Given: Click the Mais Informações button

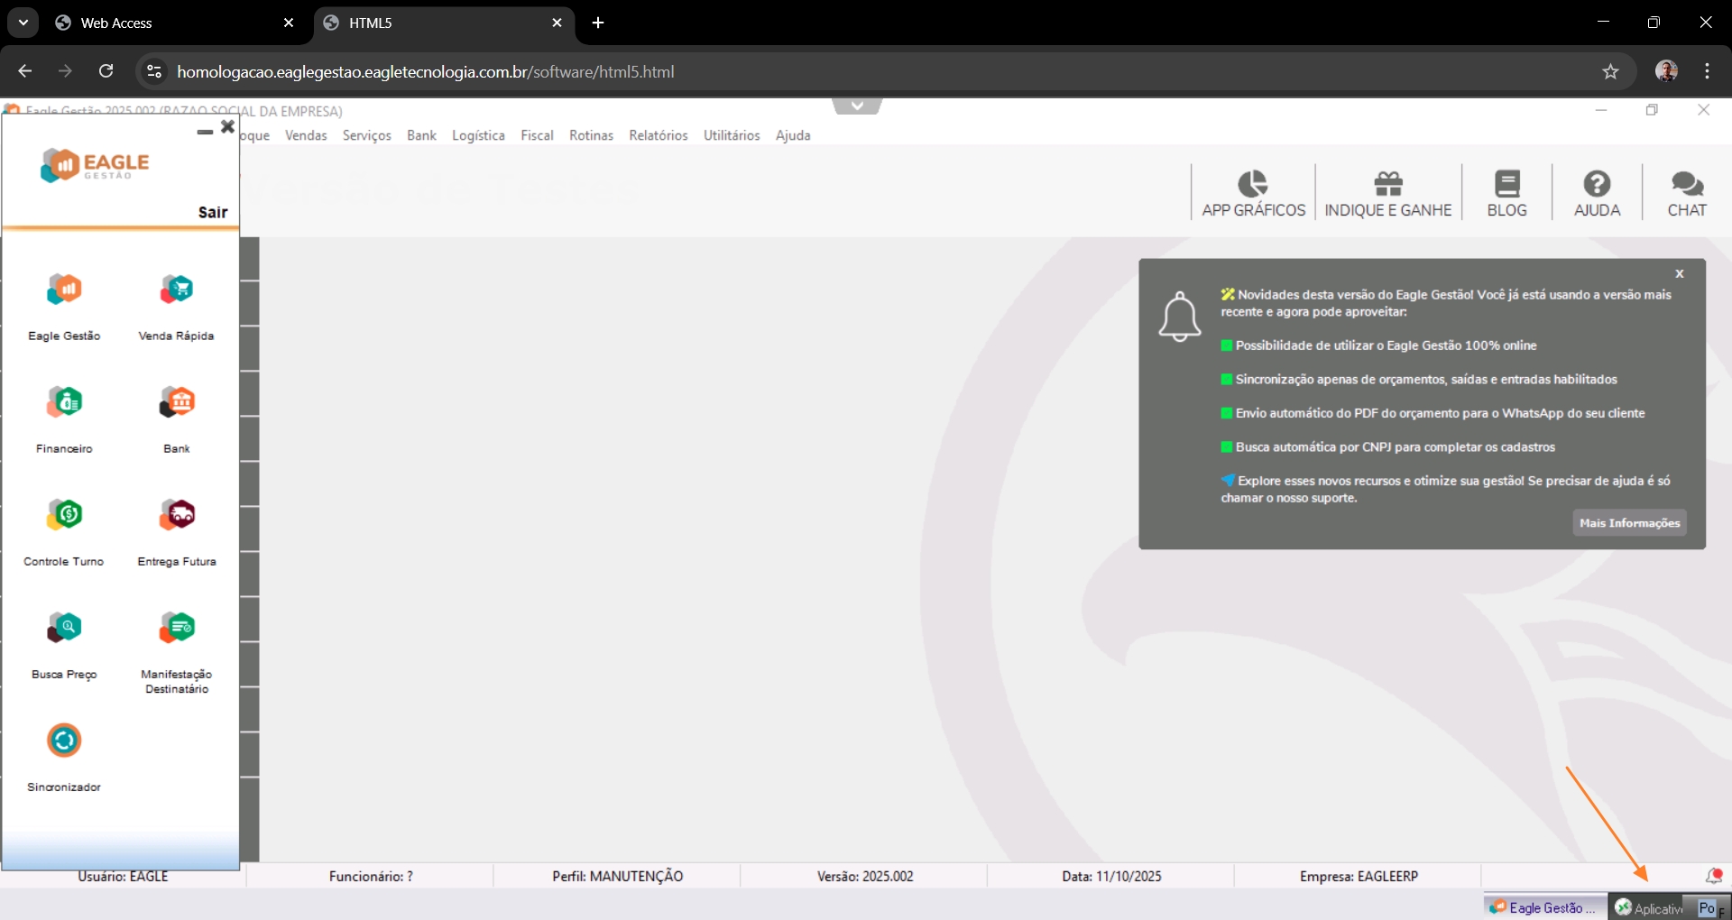Looking at the screenshot, I should click(1629, 523).
